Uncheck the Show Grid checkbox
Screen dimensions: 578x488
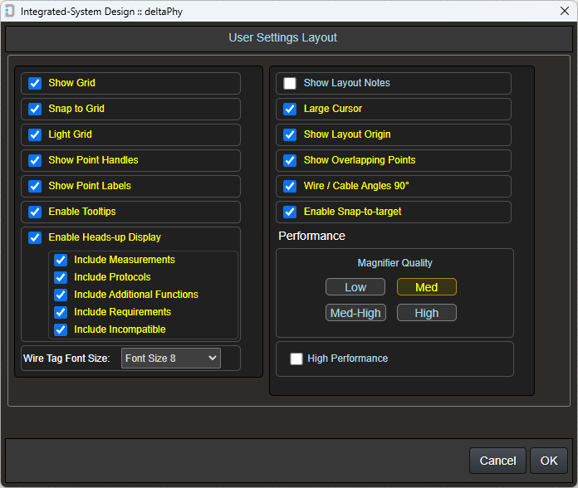coord(35,83)
